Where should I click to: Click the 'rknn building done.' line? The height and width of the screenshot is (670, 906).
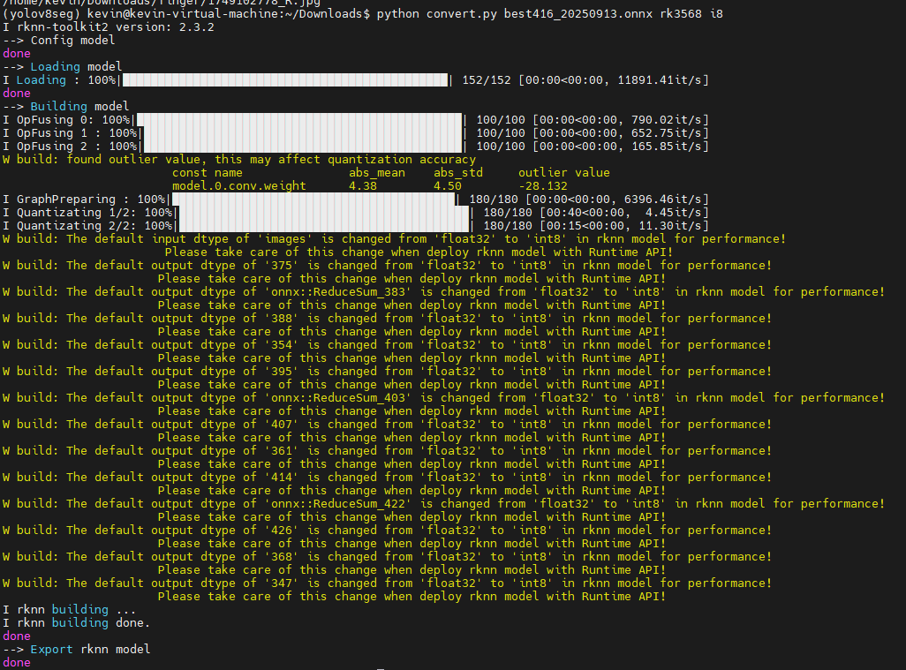[76, 623]
